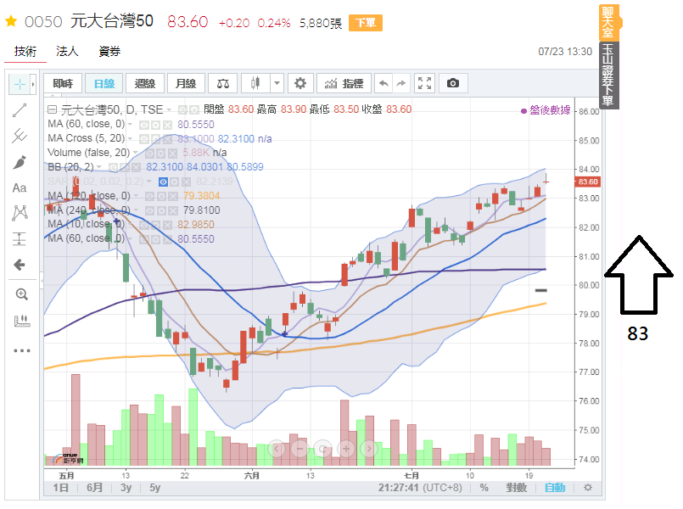Toggle visibility of the MA (120, close, 0) indicator
This screenshot has height=509, width=683.
pyautogui.click(x=149, y=196)
